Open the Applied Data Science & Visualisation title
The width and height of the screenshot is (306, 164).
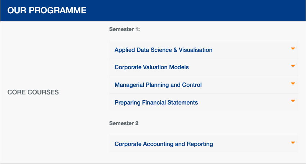point(163,50)
